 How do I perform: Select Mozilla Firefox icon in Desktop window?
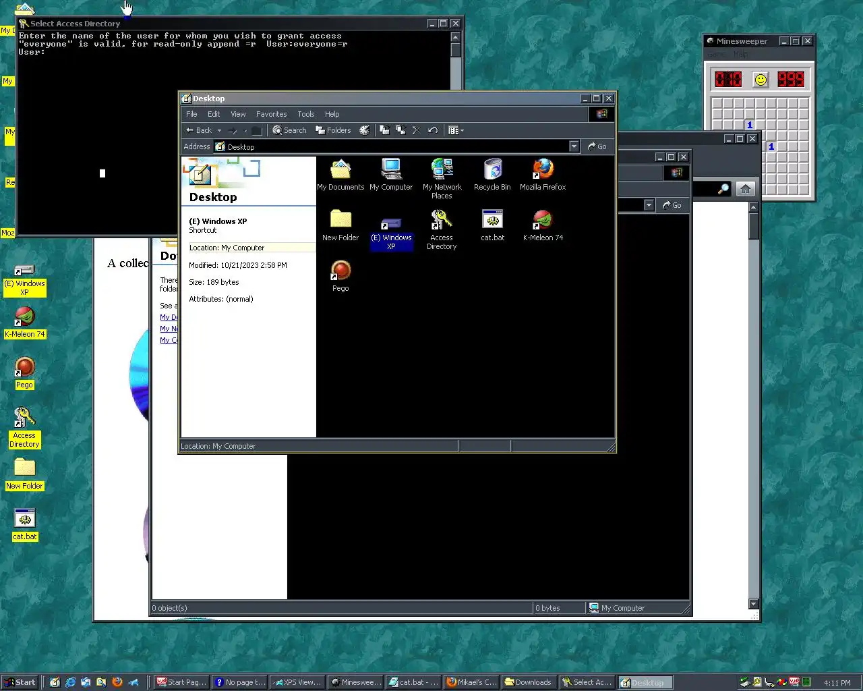pos(543,175)
